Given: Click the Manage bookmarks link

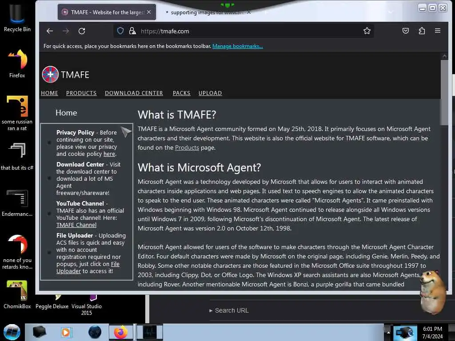Looking at the screenshot, I should coord(238,46).
